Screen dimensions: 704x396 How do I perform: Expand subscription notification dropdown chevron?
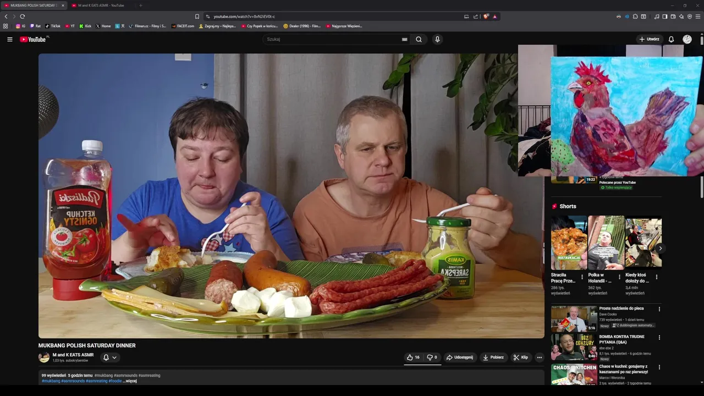coord(114,358)
